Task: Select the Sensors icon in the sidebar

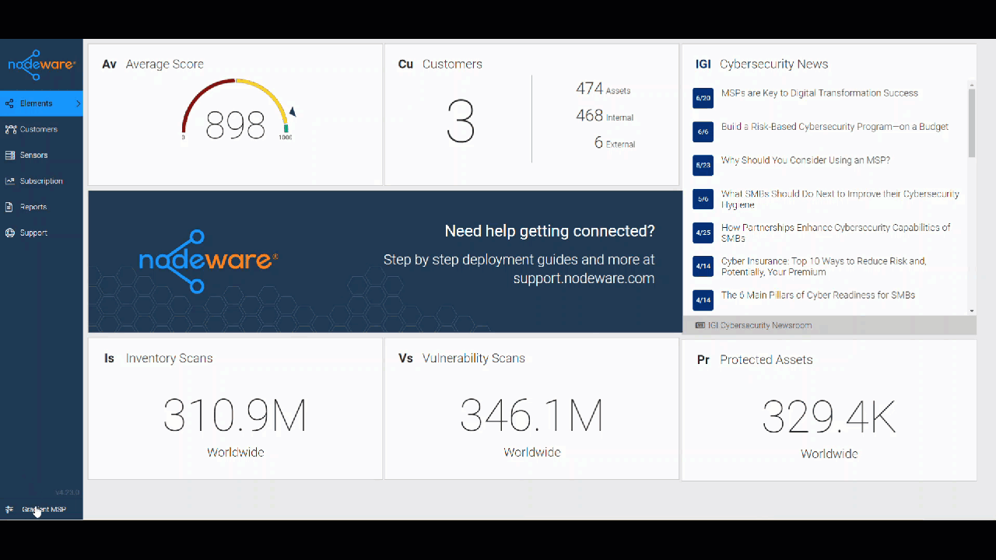Action: (x=9, y=155)
